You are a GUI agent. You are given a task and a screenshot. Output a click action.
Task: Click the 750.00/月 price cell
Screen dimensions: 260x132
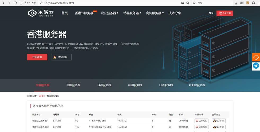coord(184,121)
